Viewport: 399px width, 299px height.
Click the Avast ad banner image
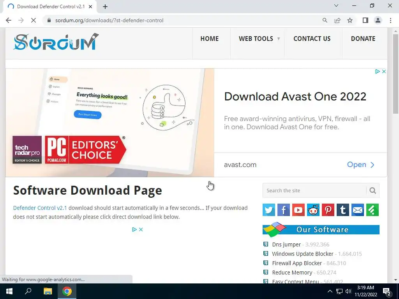pyautogui.click(x=109, y=123)
